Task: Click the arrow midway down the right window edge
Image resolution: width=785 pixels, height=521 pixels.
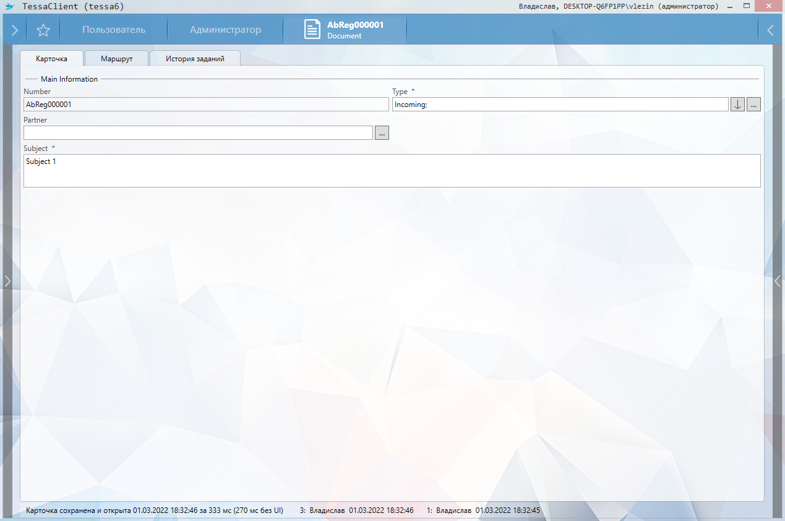Action: 778,281
